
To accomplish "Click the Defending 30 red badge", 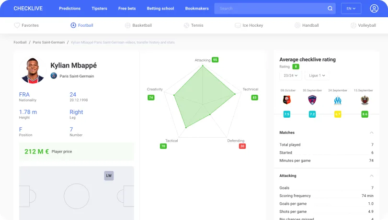I will point(242,146).
